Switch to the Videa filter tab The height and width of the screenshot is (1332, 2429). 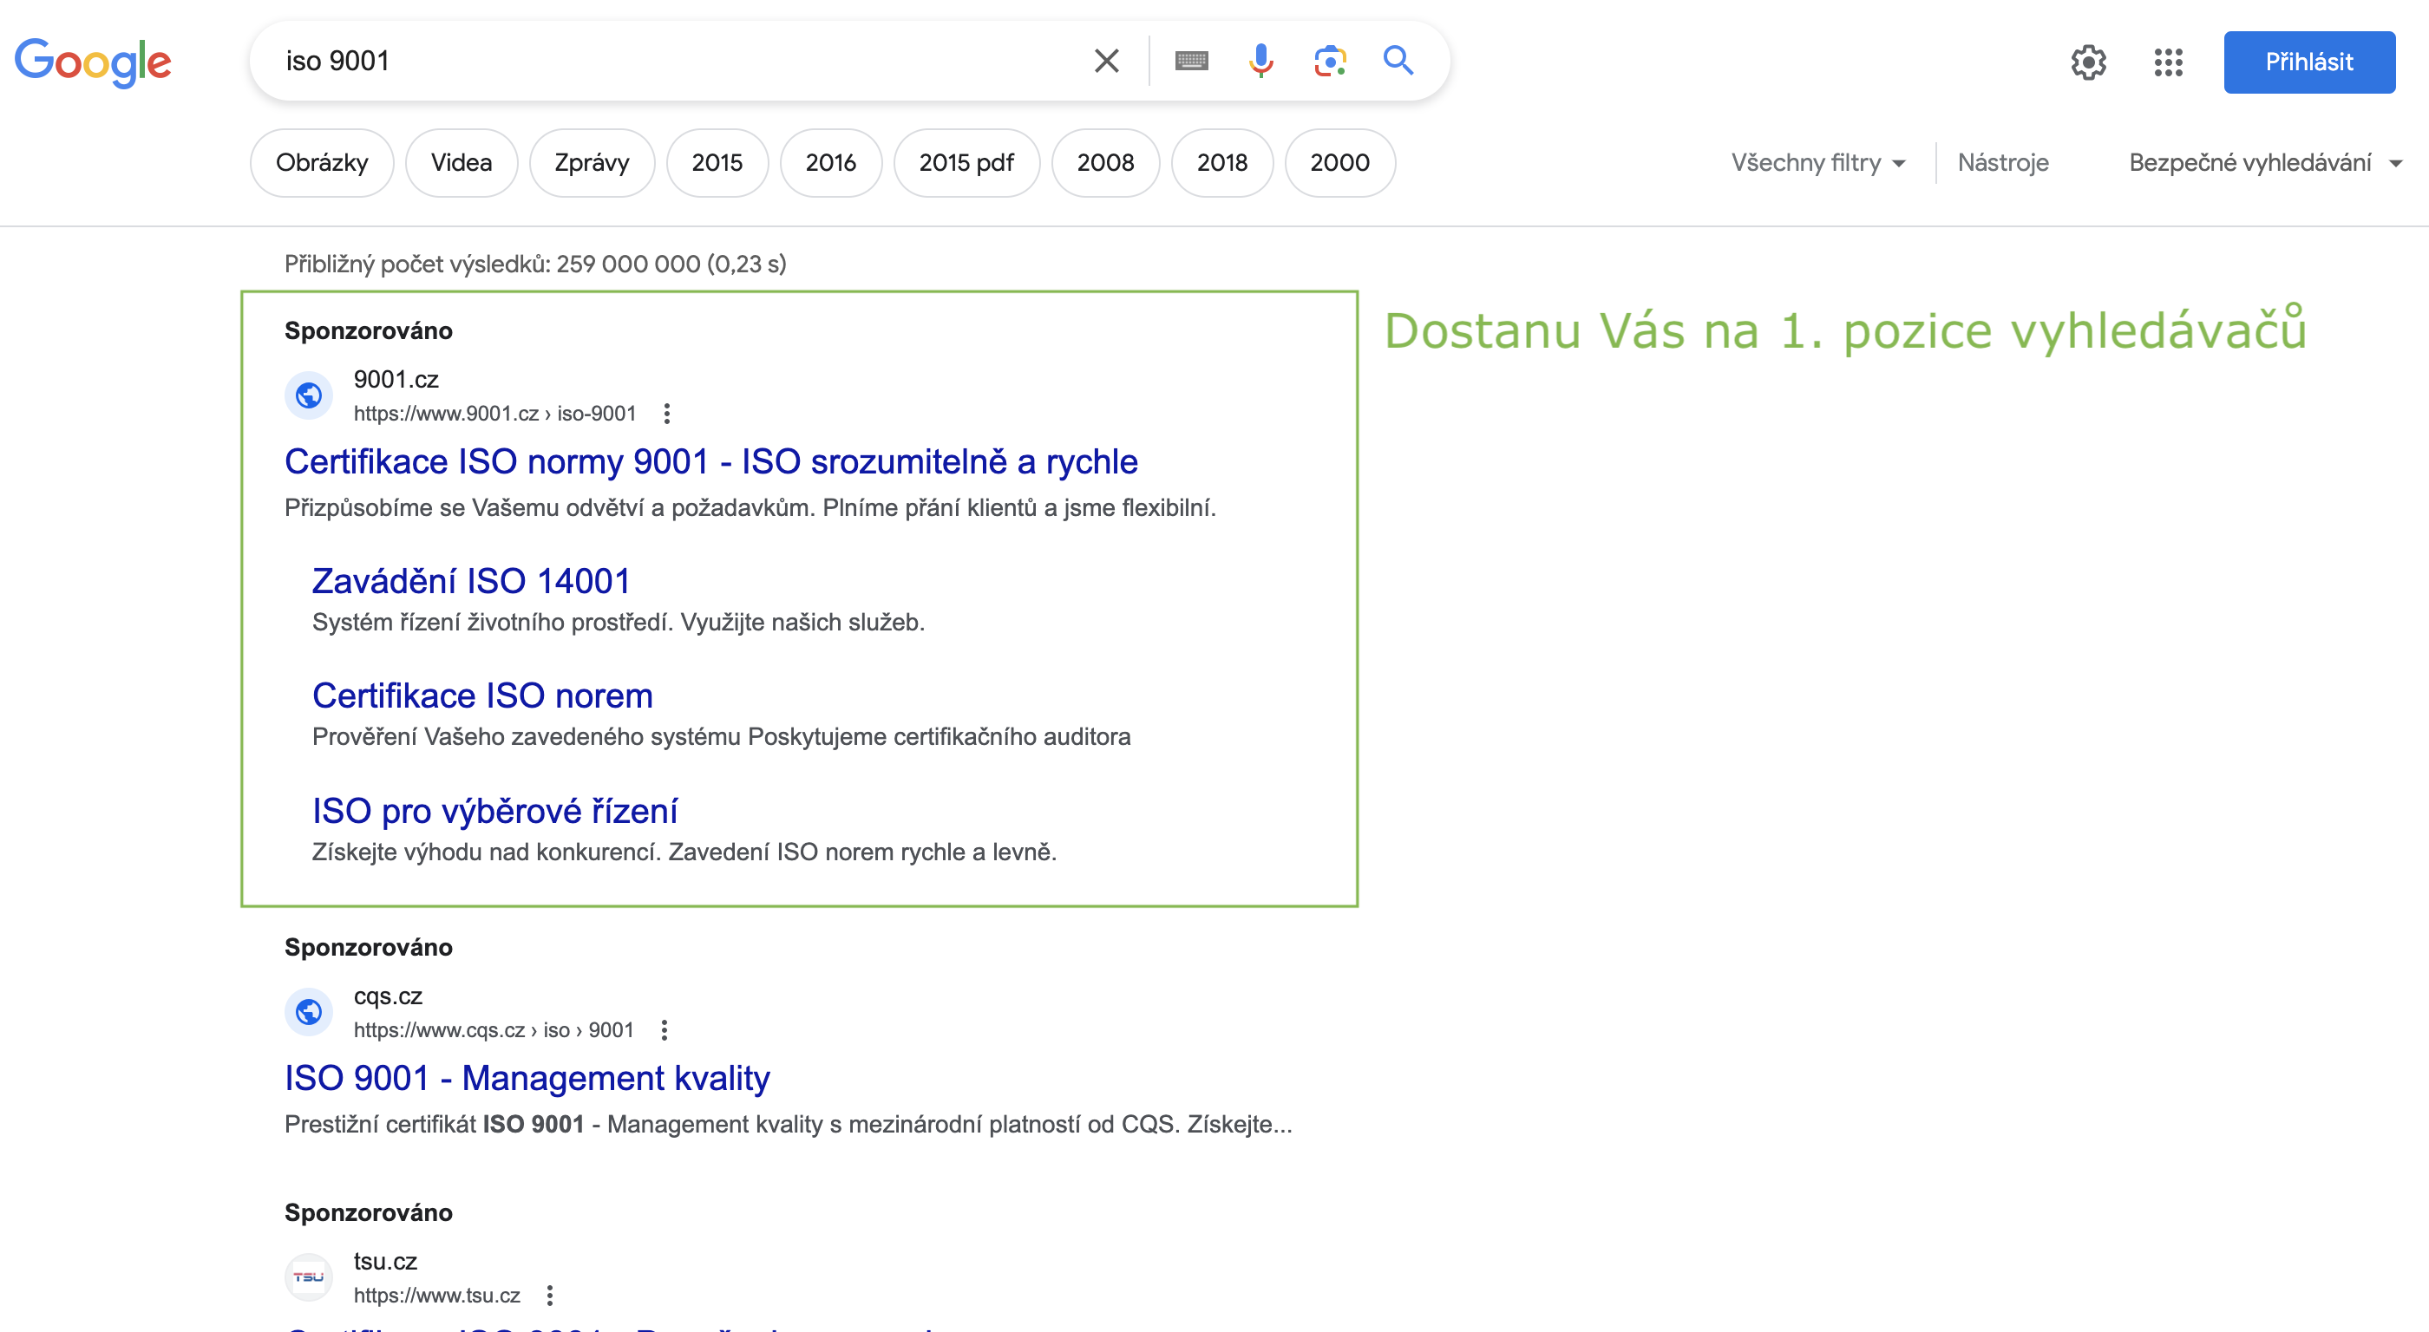(x=462, y=162)
